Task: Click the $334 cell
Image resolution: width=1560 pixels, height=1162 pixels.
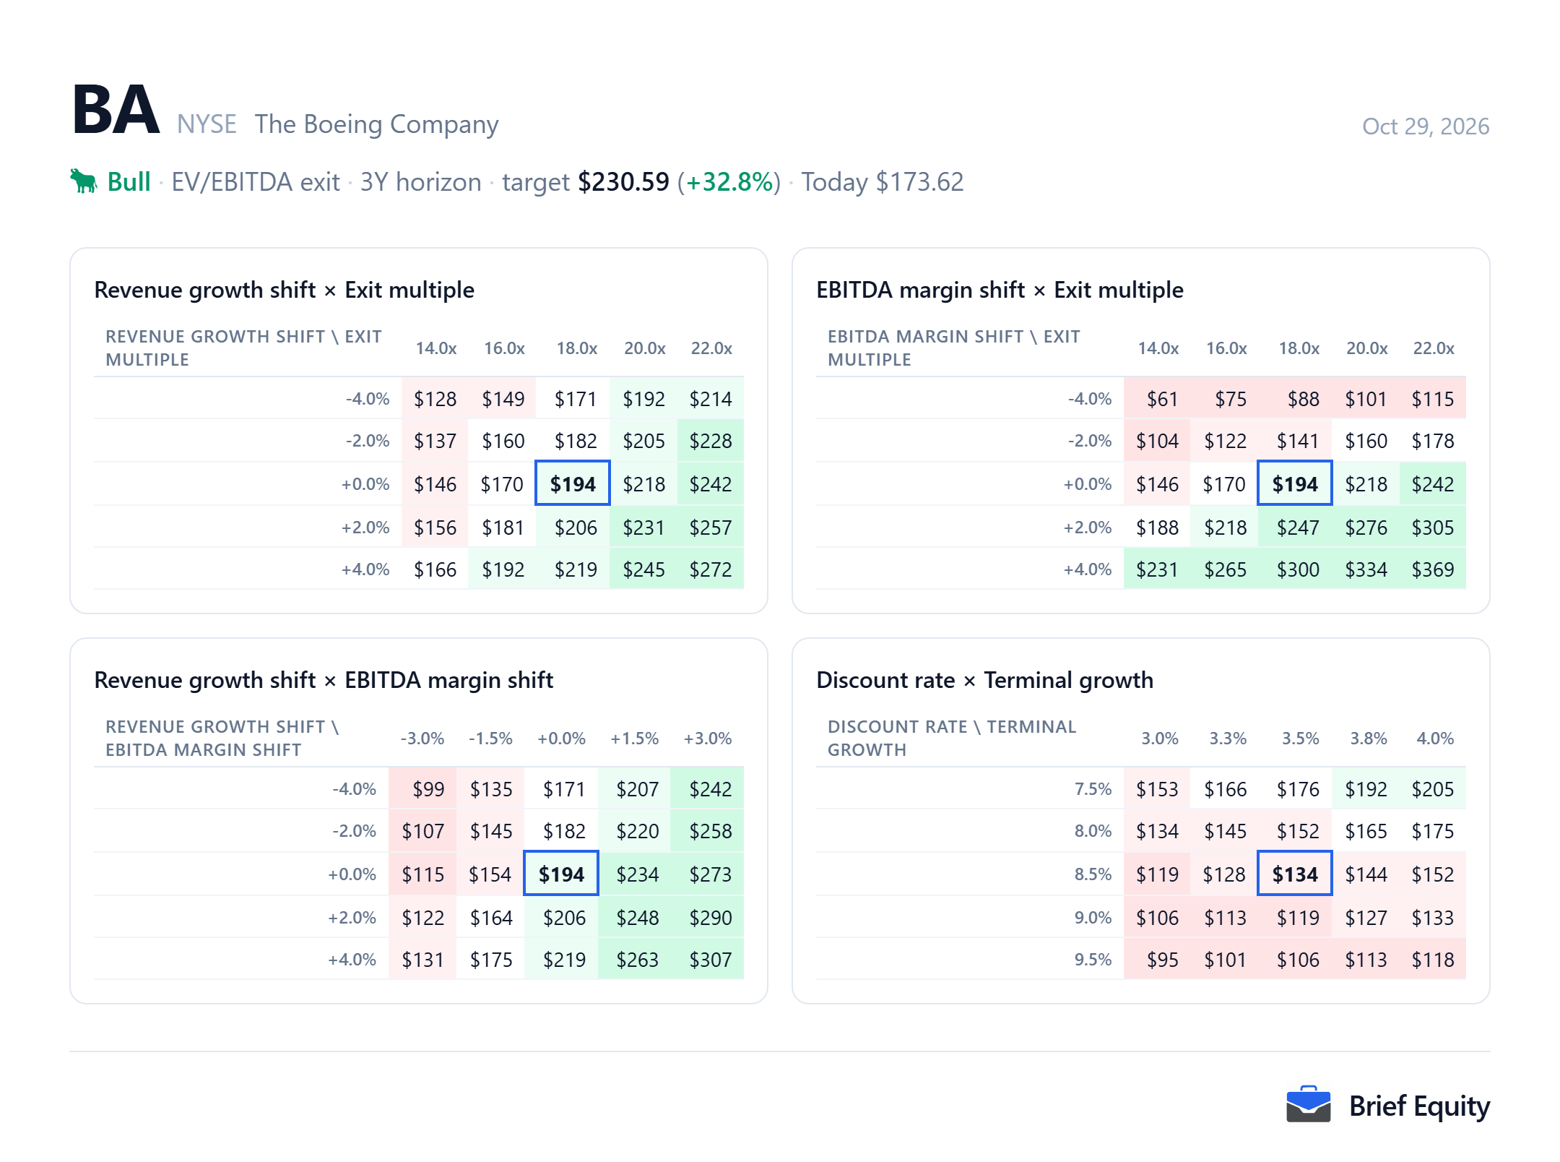Action: pos(1366,569)
